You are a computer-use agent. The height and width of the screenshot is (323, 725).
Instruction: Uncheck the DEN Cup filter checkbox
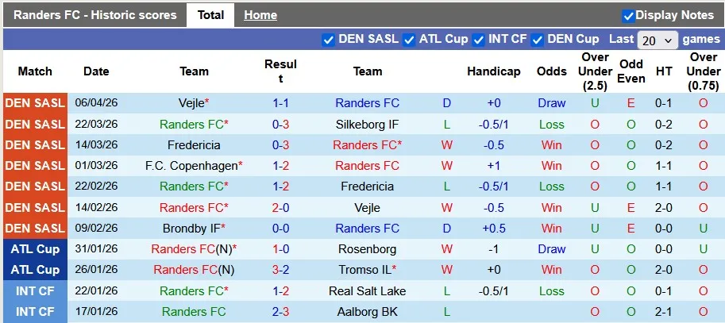(x=538, y=40)
